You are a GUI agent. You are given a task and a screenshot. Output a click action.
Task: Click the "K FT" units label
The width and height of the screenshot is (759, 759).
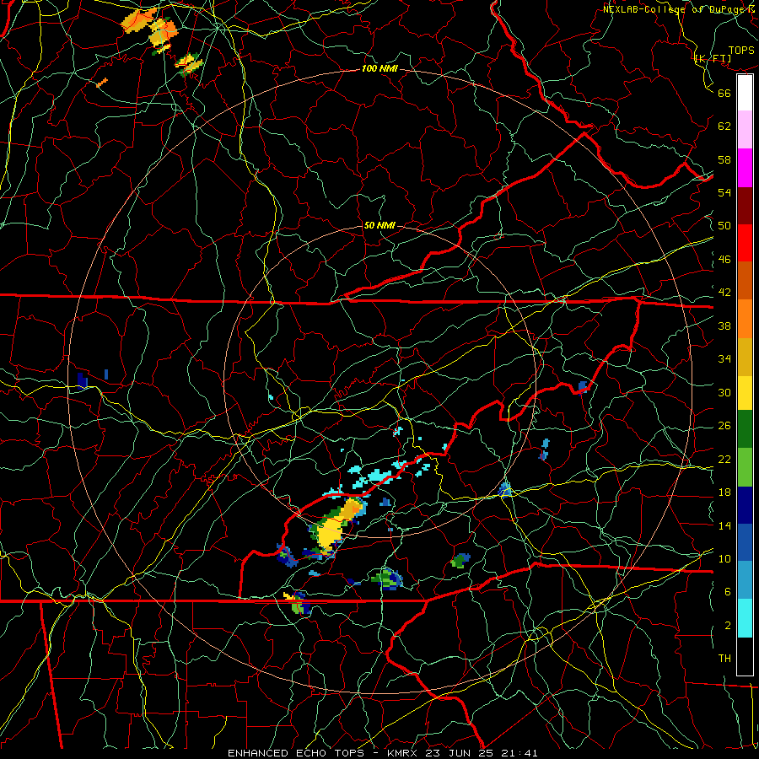point(713,58)
